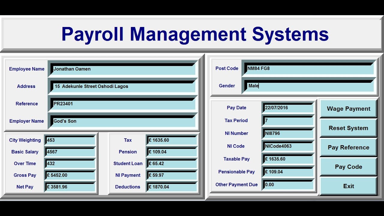This screenshot has height=216, width=384.
Task: Click the Pensionable Pay label
Action: click(236, 172)
